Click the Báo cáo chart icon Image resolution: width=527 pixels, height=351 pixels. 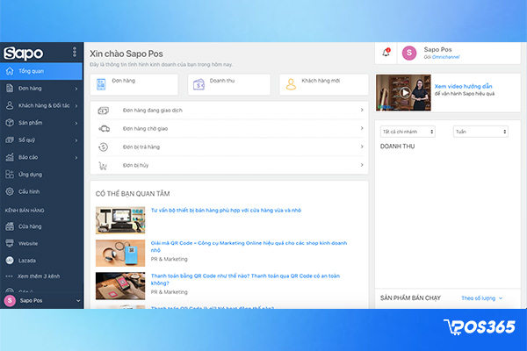[x=10, y=157]
